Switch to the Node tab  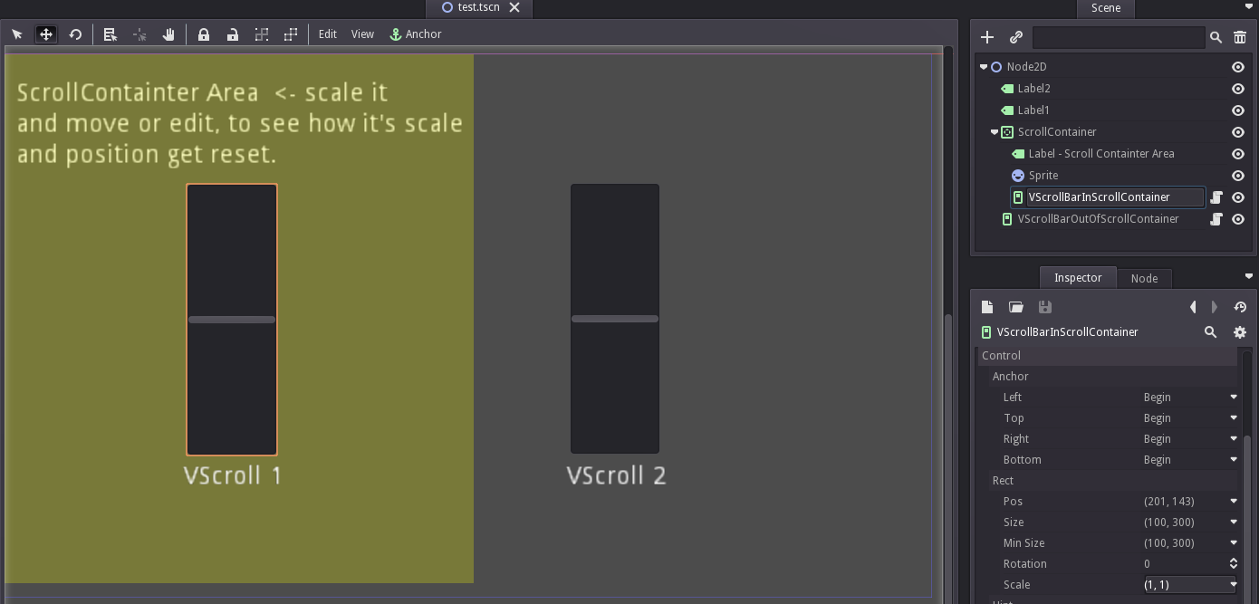pos(1144,278)
